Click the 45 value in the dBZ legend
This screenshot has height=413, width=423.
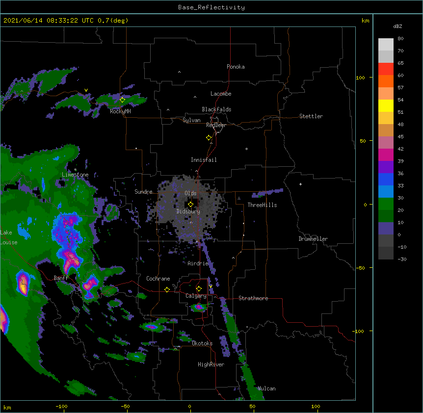pyautogui.click(x=400, y=137)
